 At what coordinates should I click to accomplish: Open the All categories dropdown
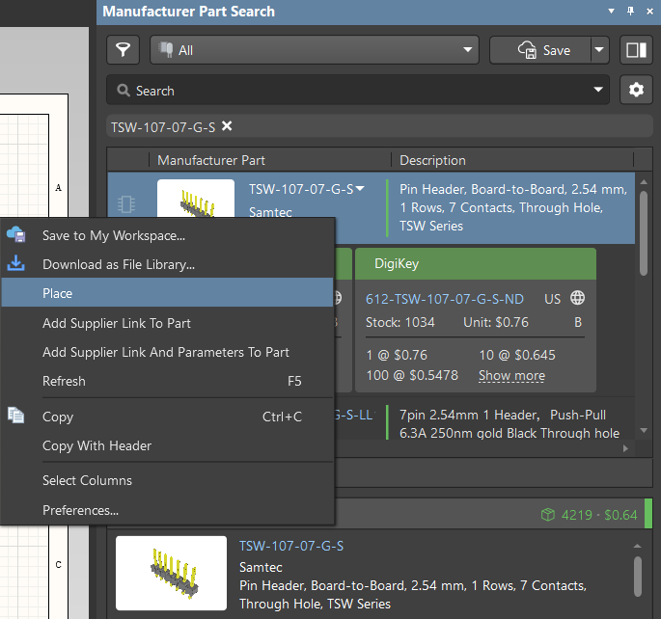(x=315, y=50)
